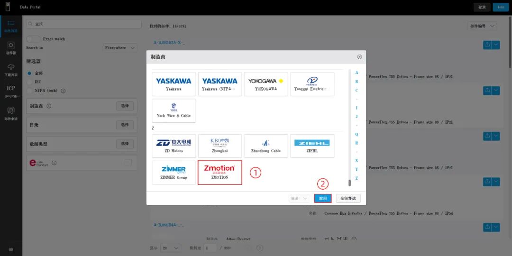Viewport: 512px width, 256px height.
Task: Click the page number jump field
Action: tap(210, 248)
